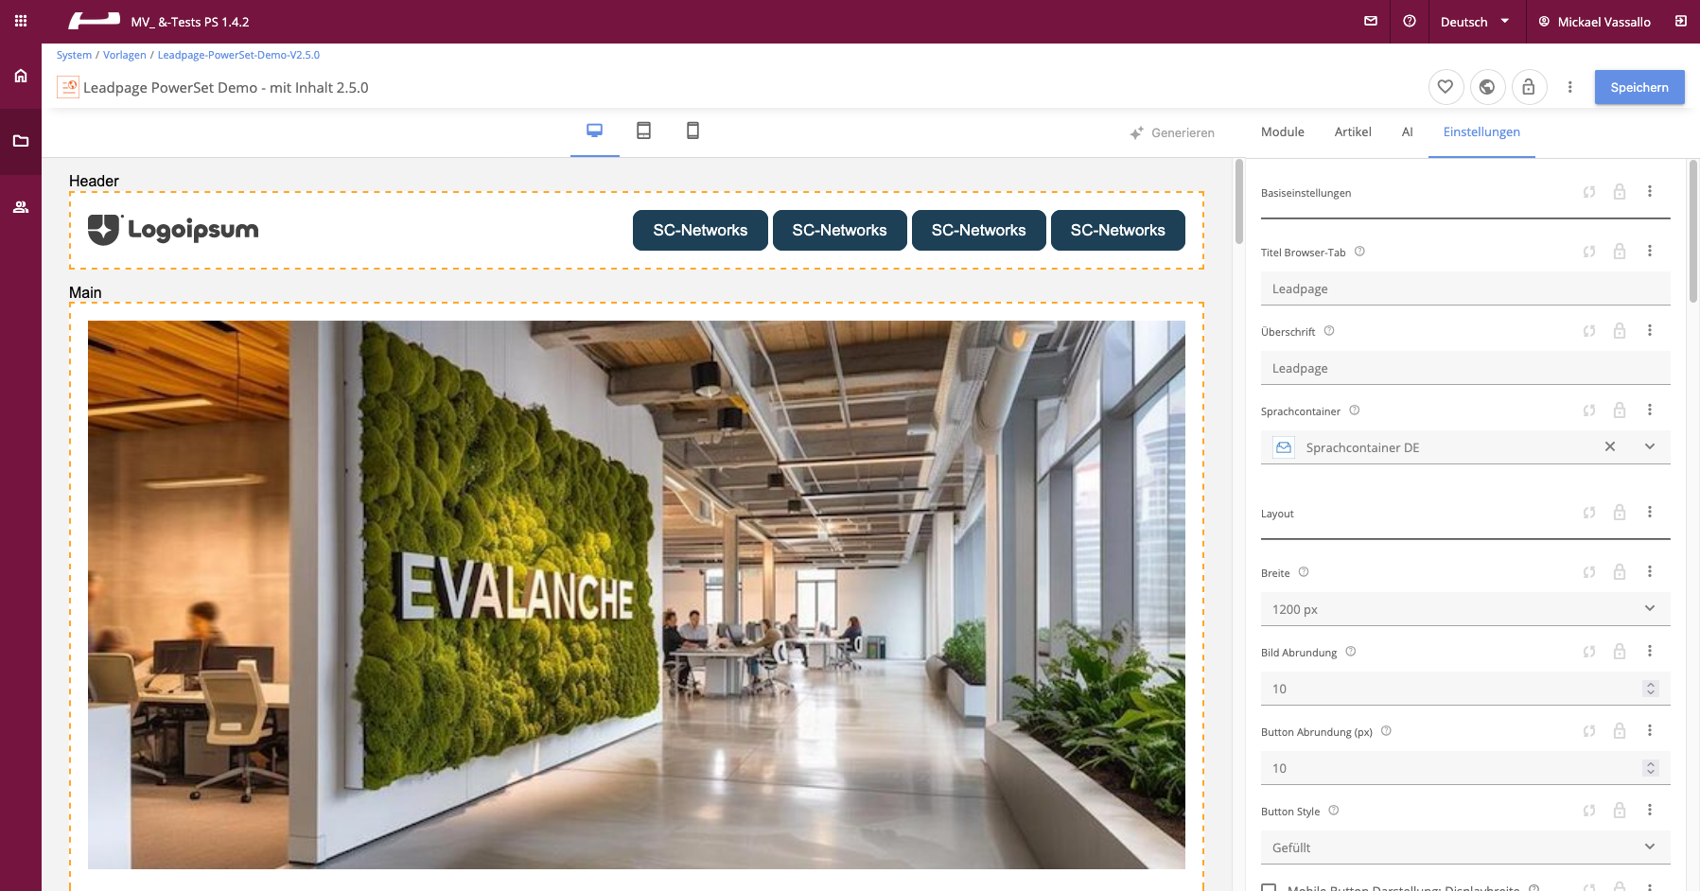
Task: Switch to tablet preview icon
Action: click(643, 131)
